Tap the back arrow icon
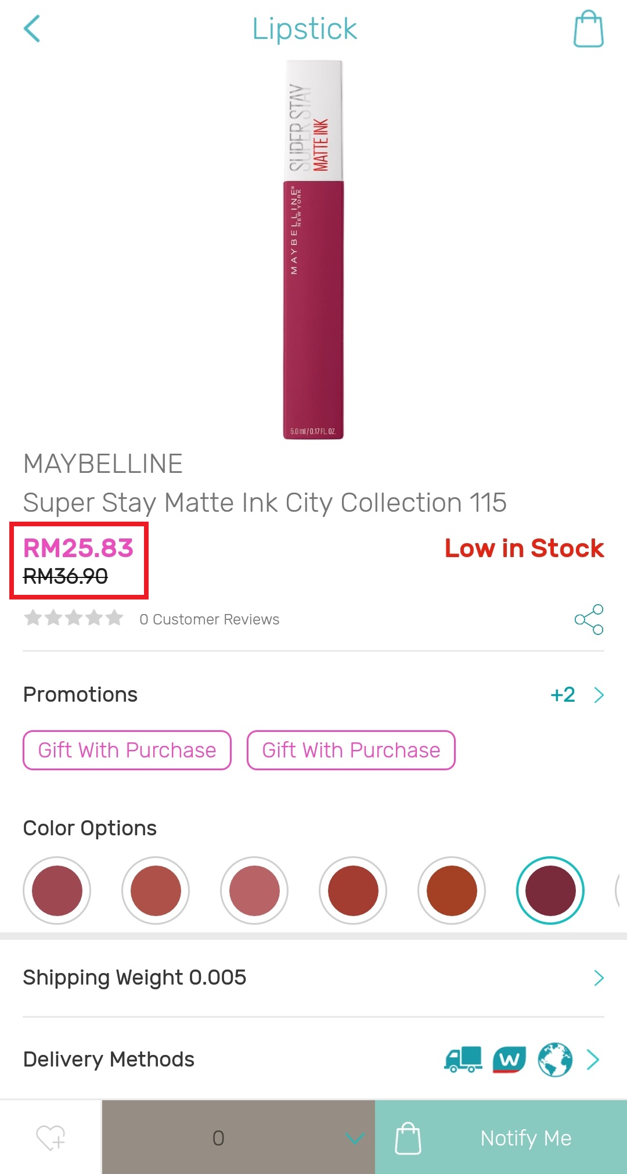 (33, 28)
